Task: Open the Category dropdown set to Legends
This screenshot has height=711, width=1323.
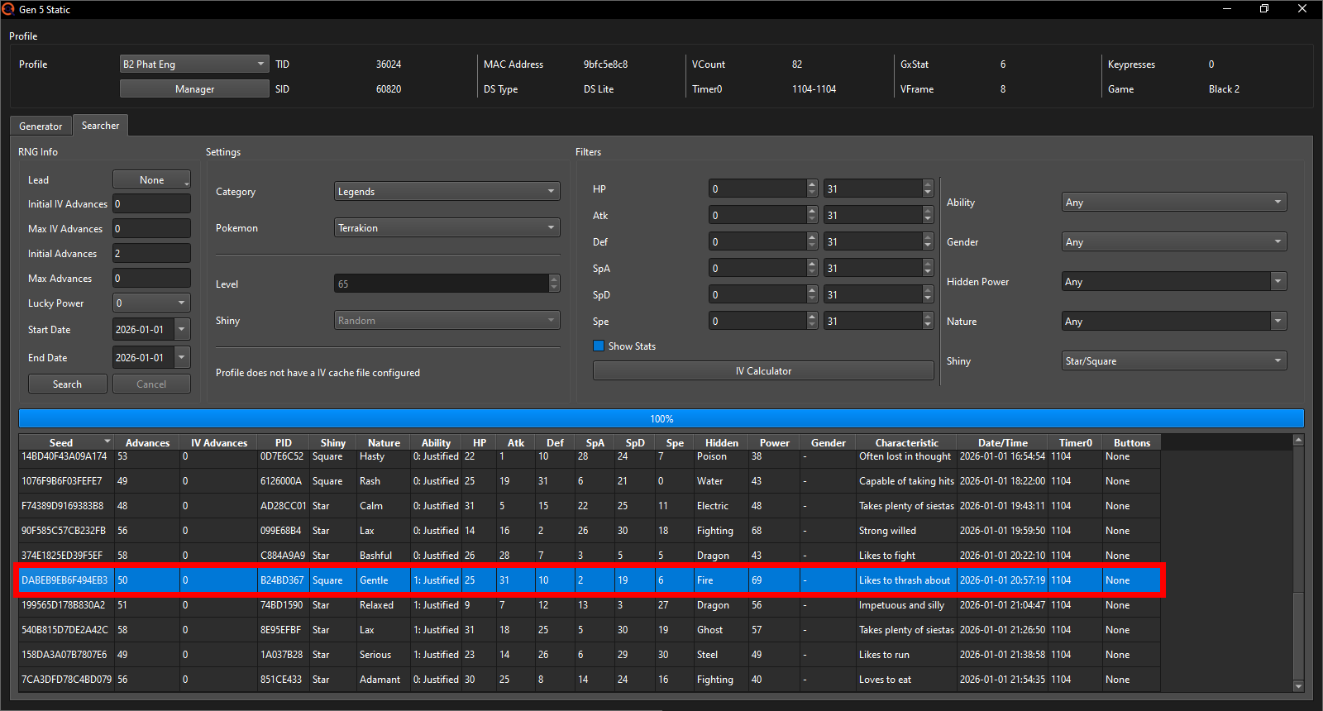Action: click(447, 192)
